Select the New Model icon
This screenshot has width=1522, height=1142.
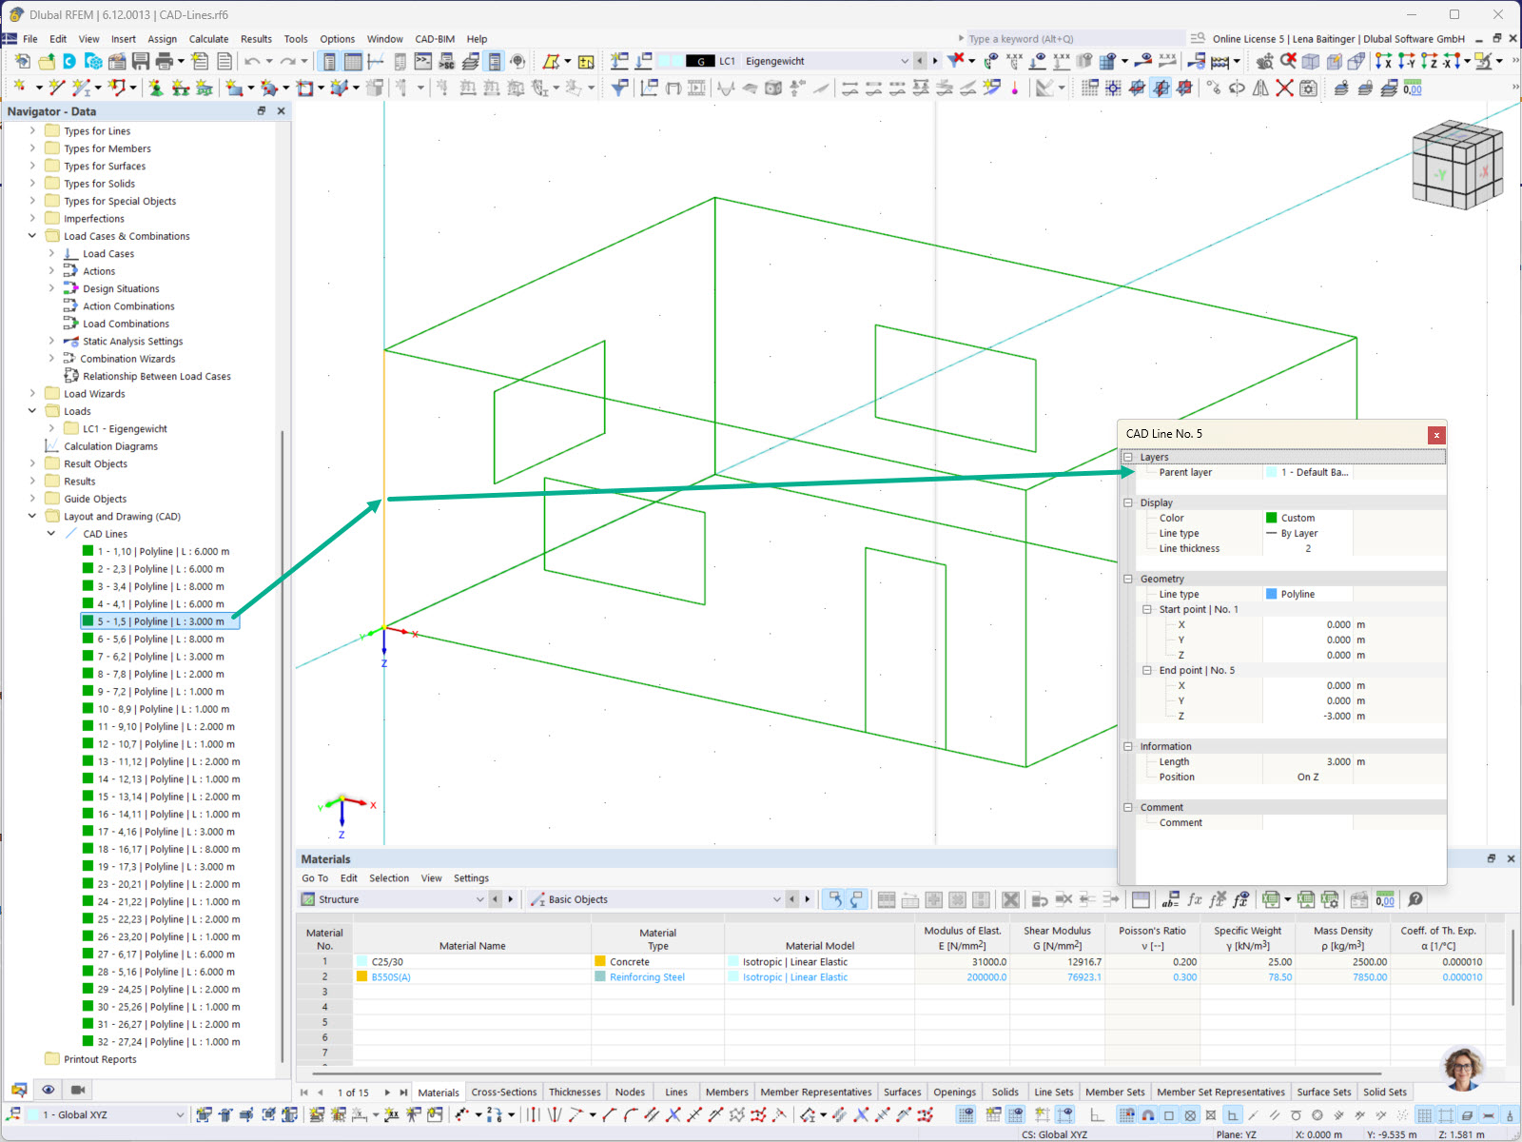coord(21,60)
